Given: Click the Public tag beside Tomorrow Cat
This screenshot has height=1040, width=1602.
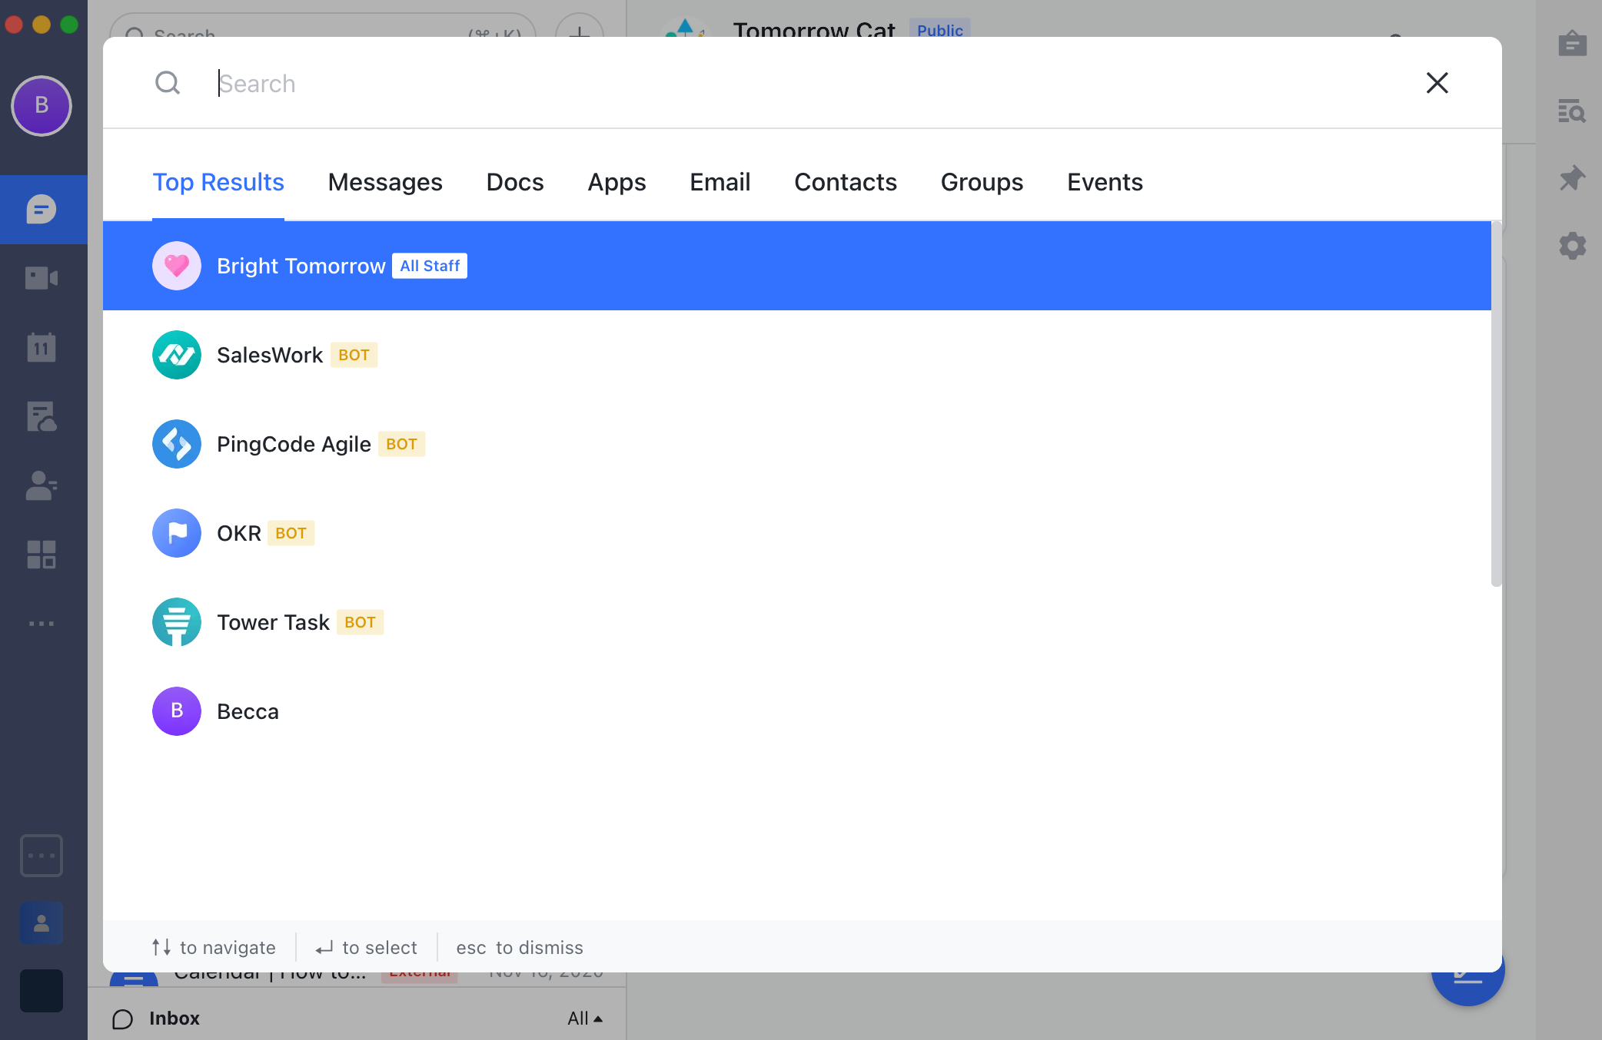Looking at the screenshot, I should 939,29.
